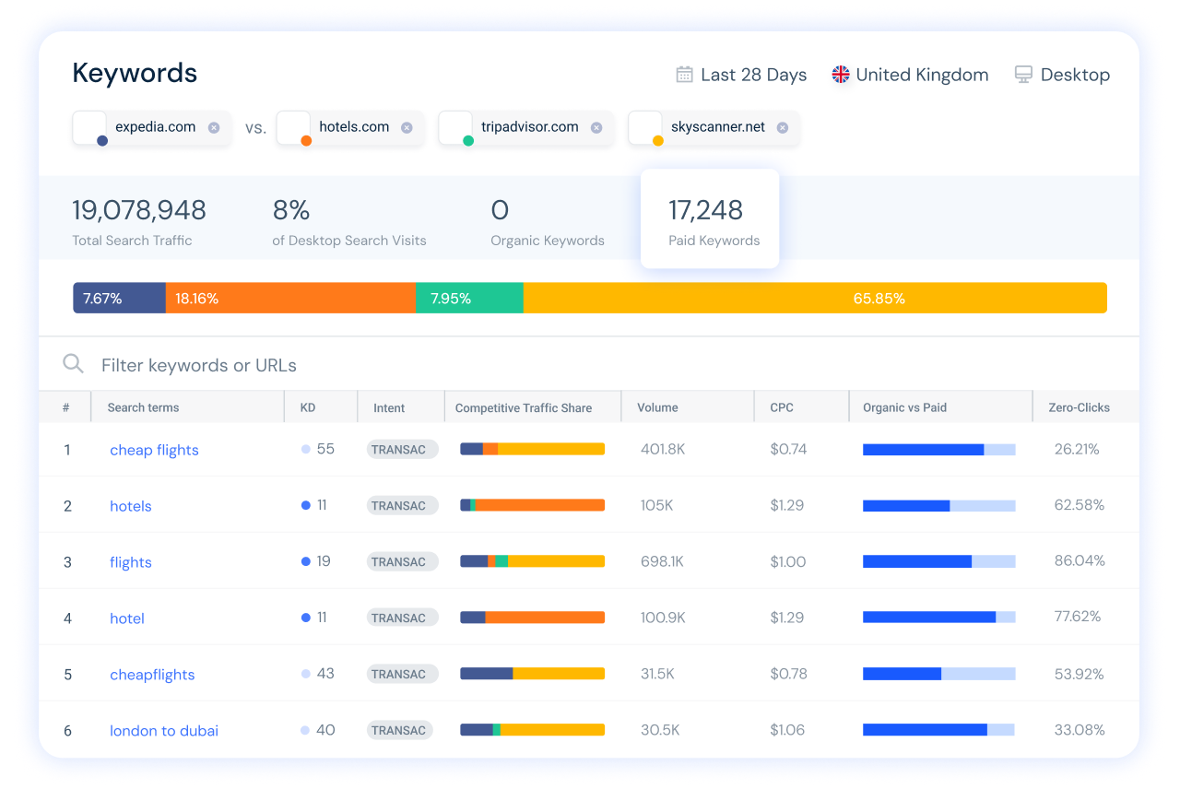The image size is (1180, 789).
Task: Sort by Organic vs Paid header
Action: (x=904, y=407)
